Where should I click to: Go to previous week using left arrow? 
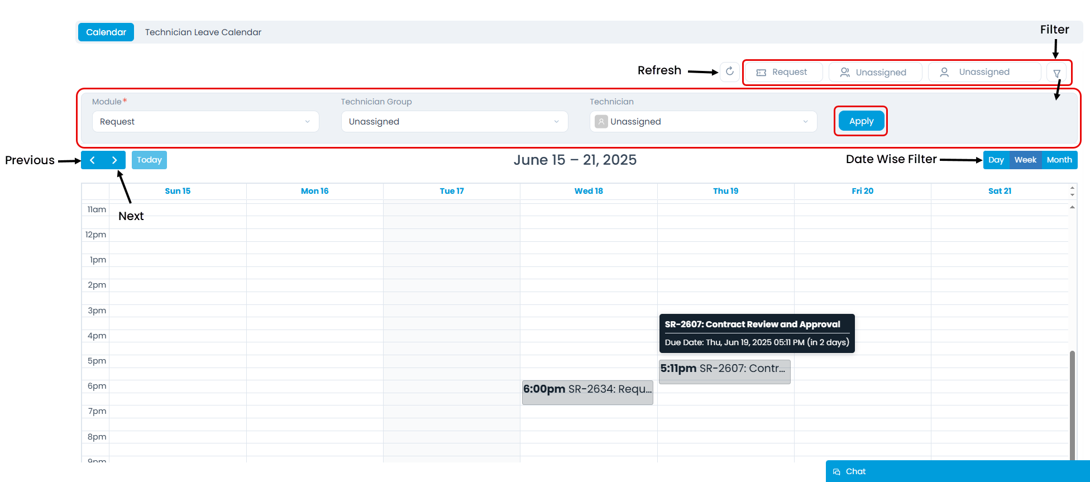pyautogui.click(x=92, y=160)
